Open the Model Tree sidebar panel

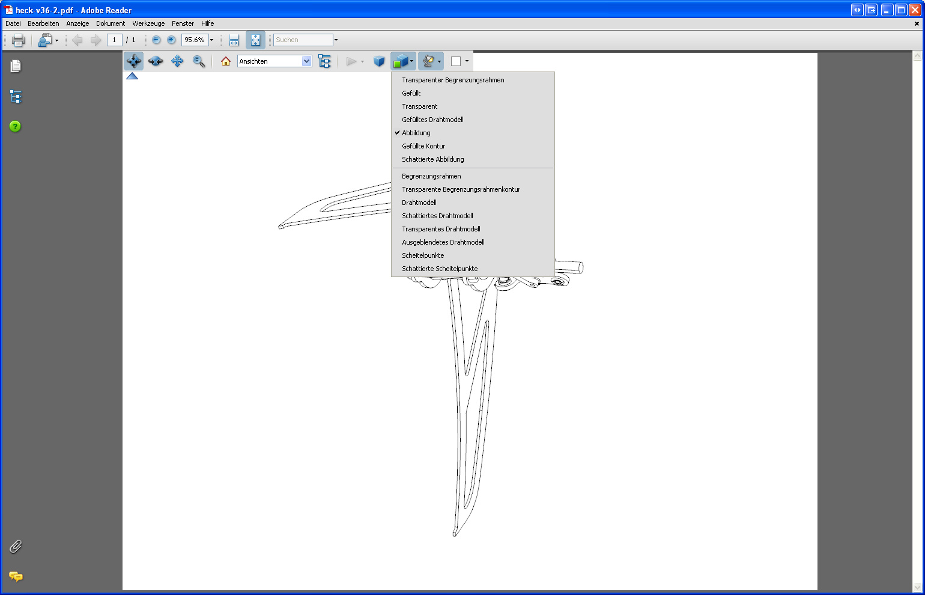(x=16, y=97)
